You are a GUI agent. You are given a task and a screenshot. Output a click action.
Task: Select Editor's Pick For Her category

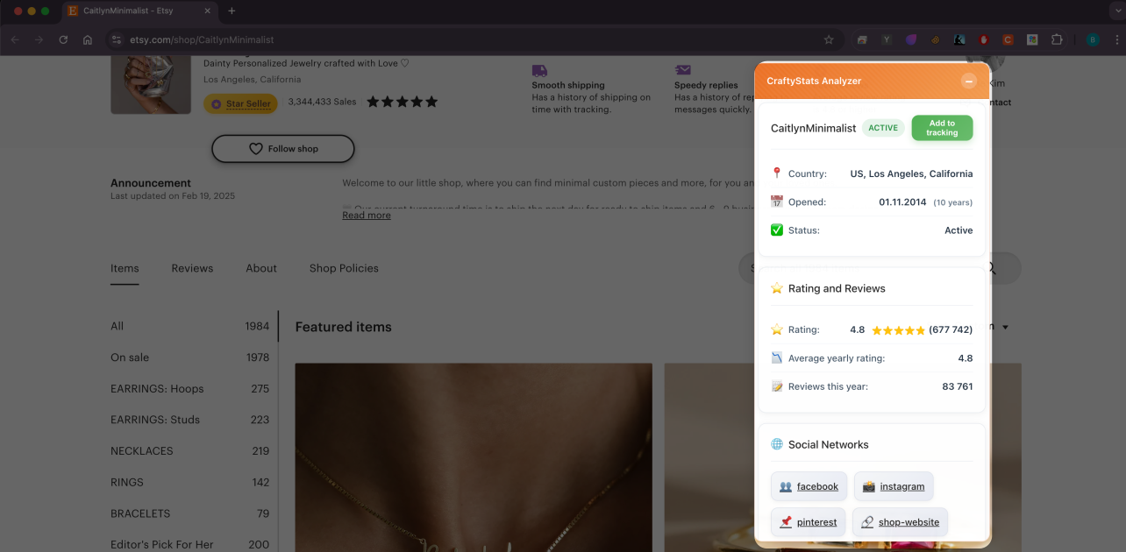click(190, 544)
